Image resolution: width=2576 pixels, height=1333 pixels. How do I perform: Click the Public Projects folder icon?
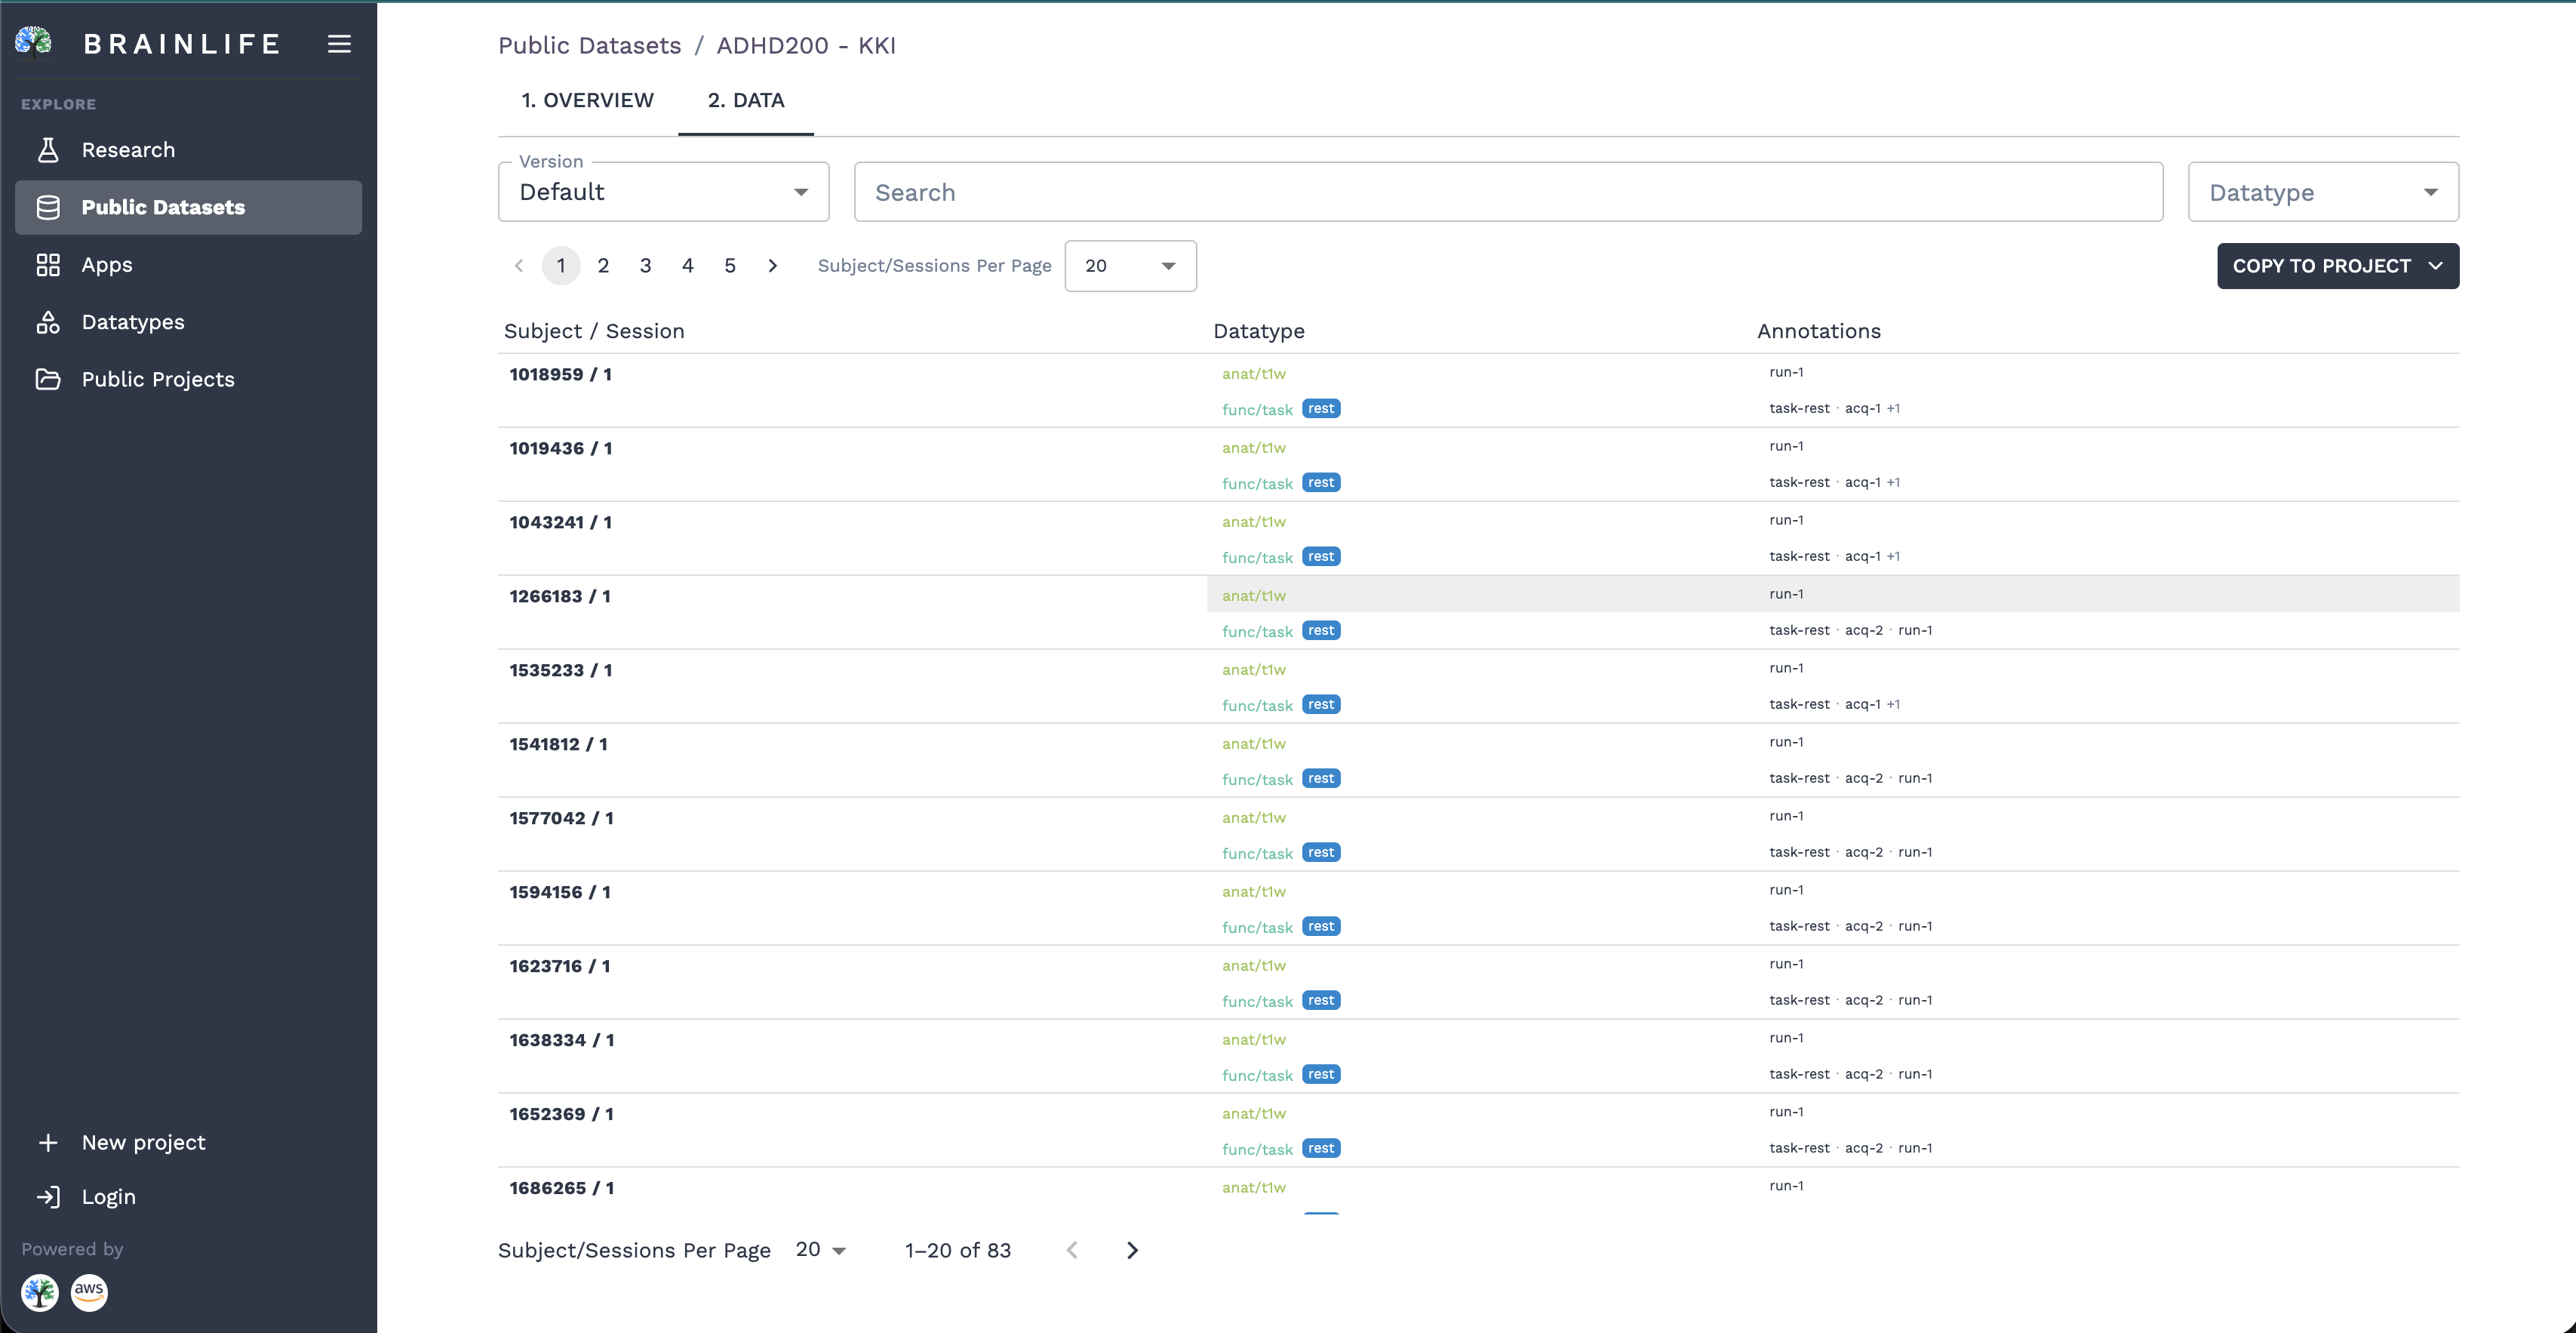48,379
